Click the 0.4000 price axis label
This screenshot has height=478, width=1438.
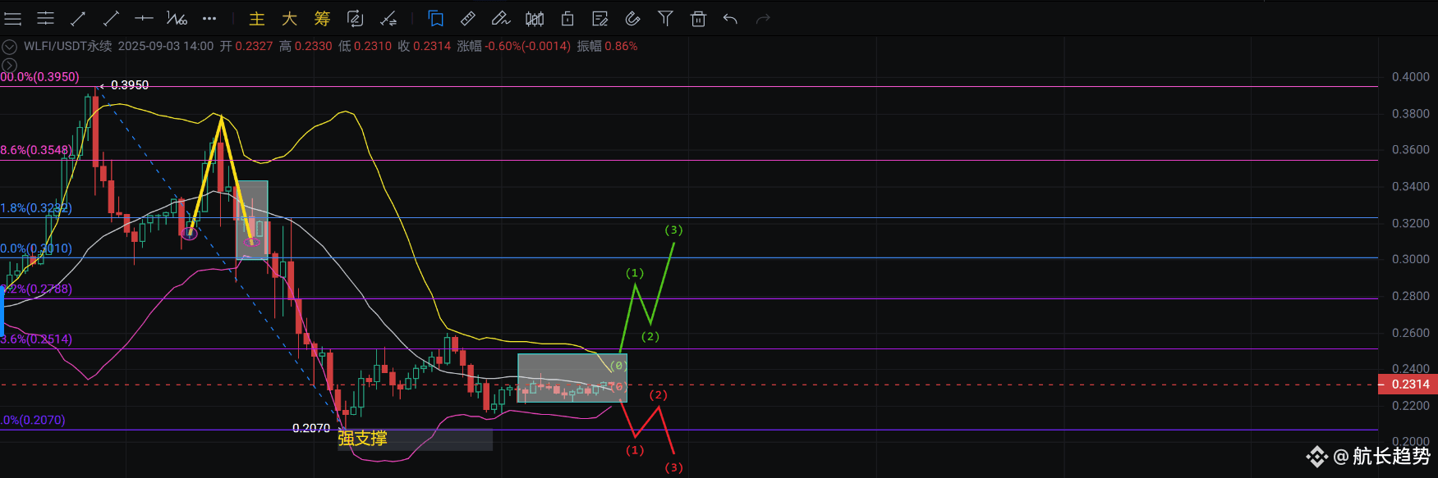[1411, 77]
